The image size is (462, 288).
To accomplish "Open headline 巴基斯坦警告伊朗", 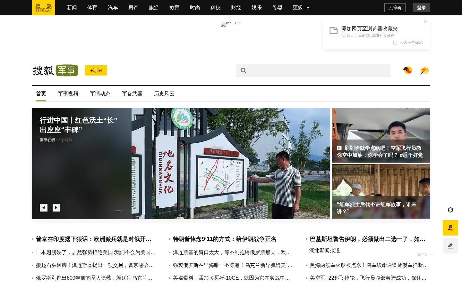I will (x=368, y=239).
